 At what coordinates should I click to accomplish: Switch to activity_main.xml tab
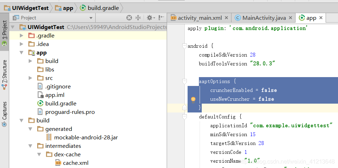(x=199, y=18)
